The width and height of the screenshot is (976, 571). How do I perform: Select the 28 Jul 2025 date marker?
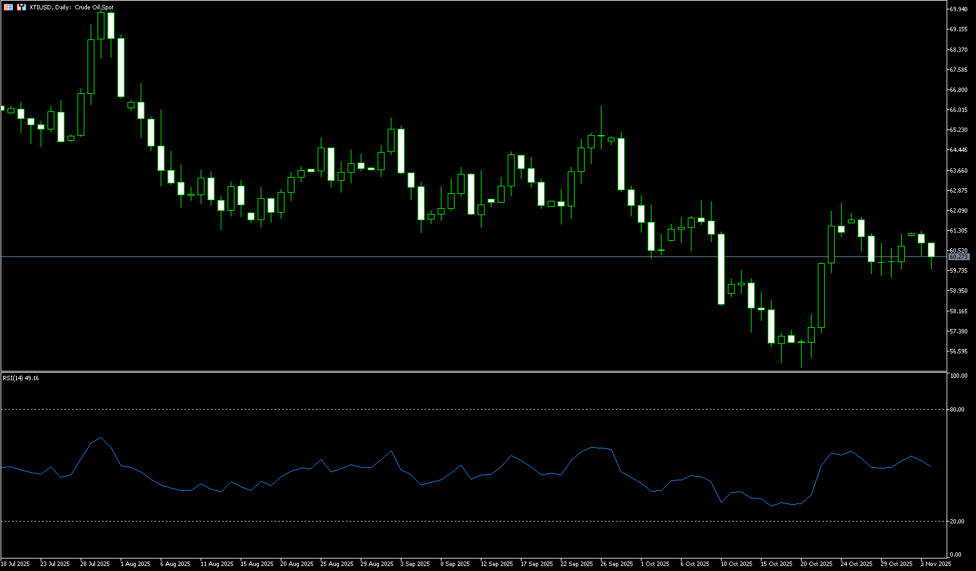pos(95,564)
